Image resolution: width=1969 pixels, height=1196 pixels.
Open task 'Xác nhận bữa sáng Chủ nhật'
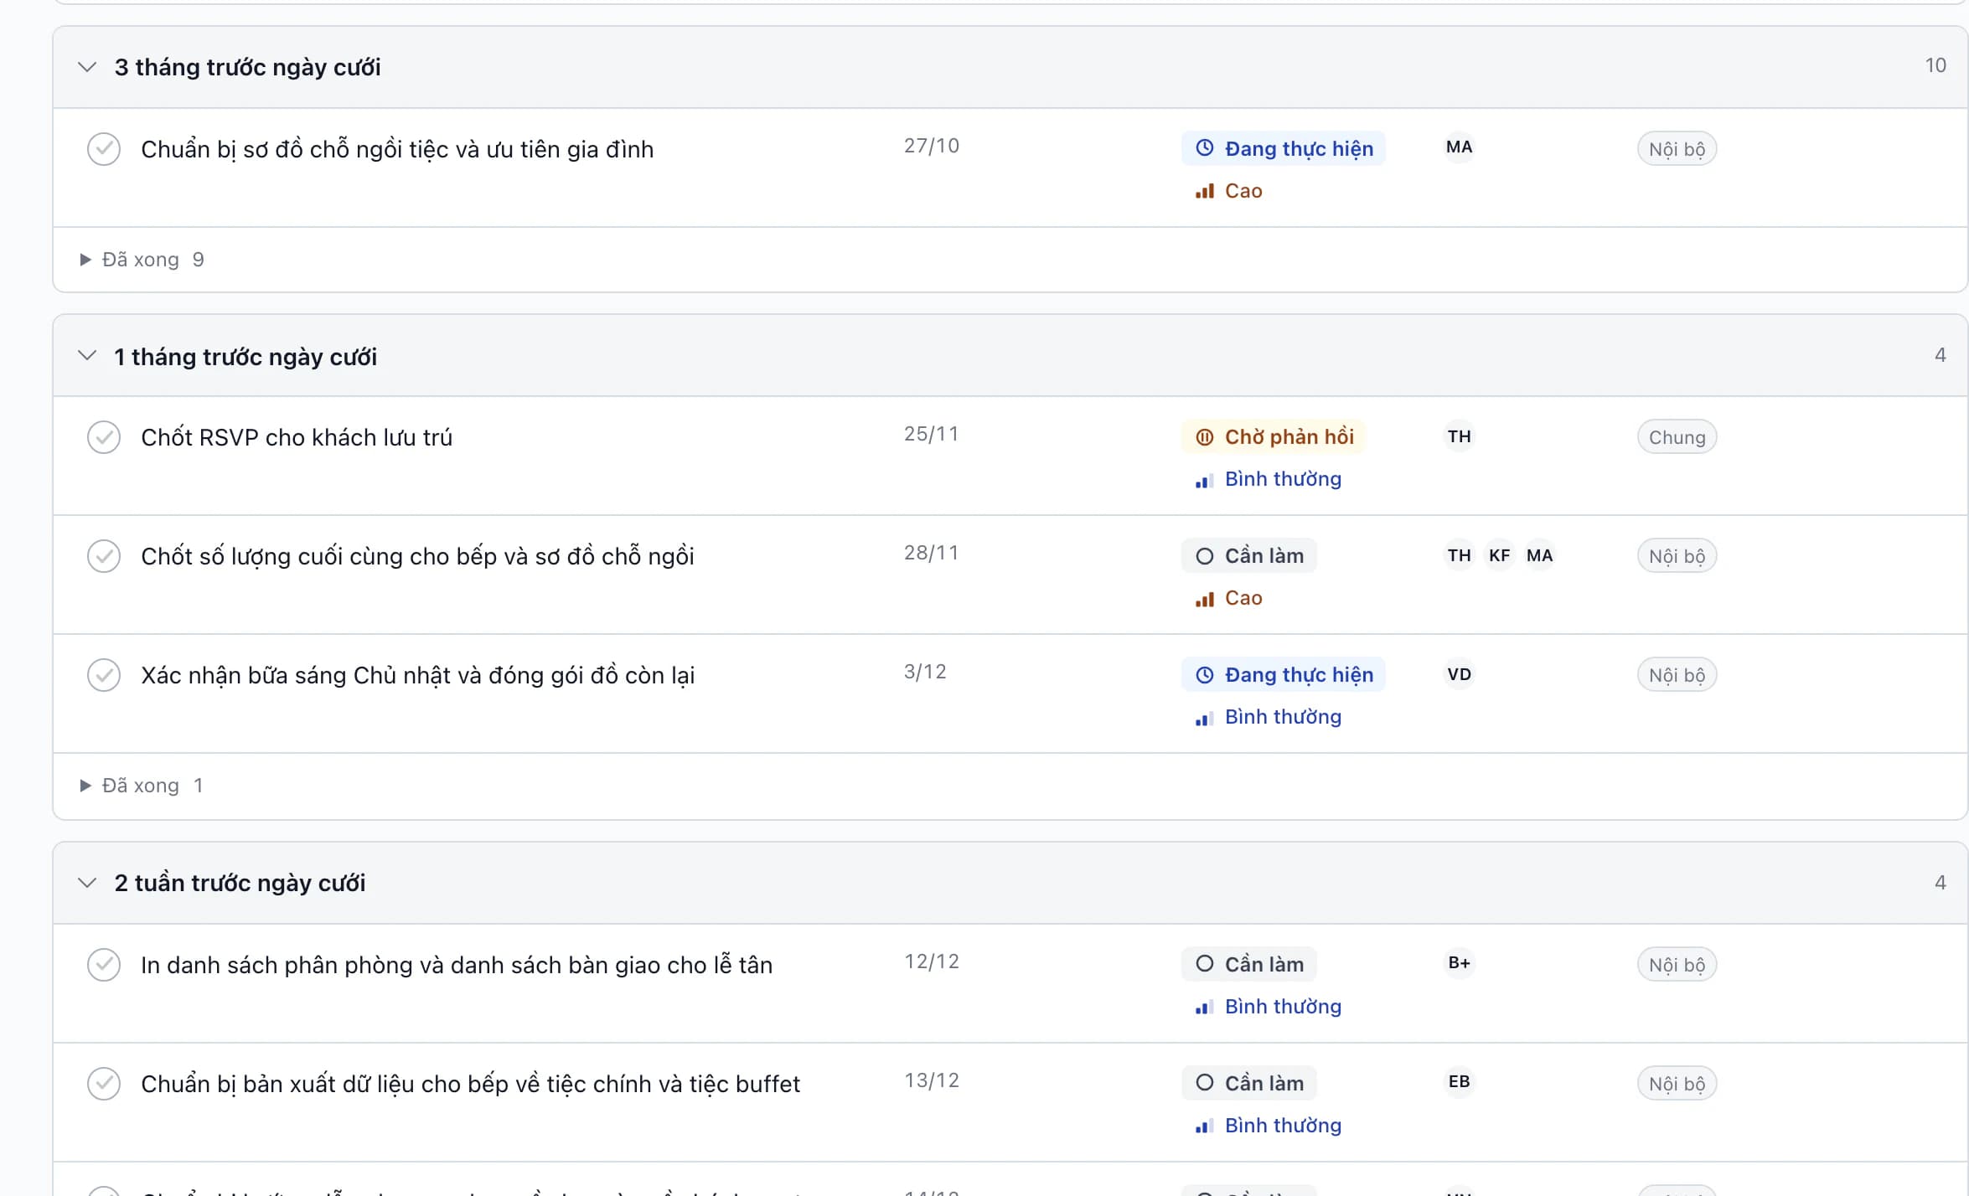click(x=417, y=675)
